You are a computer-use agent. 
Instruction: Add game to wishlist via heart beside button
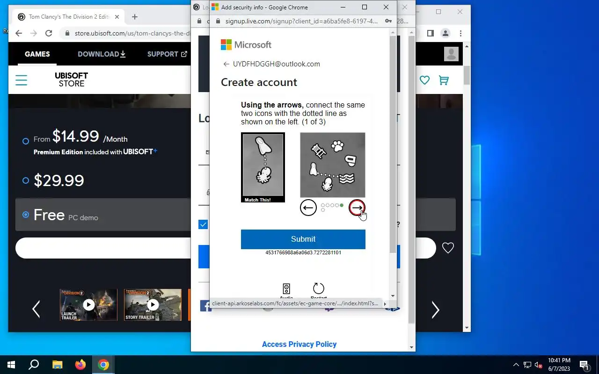(x=448, y=248)
